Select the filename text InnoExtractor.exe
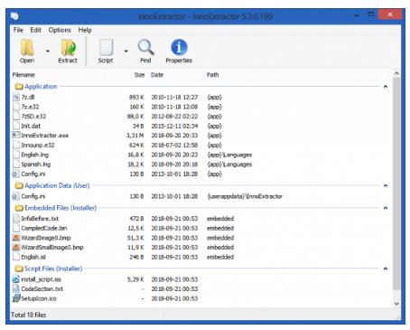410x330 pixels. click(45, 136)
